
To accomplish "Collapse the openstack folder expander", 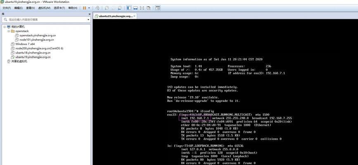I will (9, 31).
